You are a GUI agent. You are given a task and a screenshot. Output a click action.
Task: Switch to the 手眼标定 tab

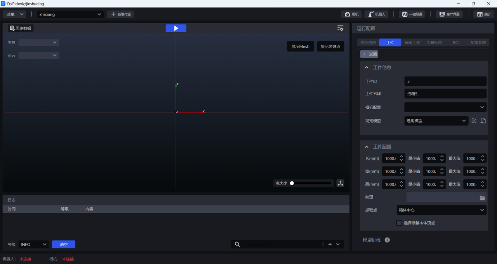tap(434, 43)
